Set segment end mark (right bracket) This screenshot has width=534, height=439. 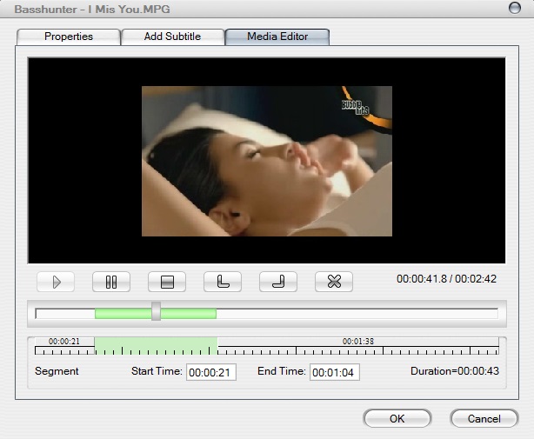click(x=278, y=282)
